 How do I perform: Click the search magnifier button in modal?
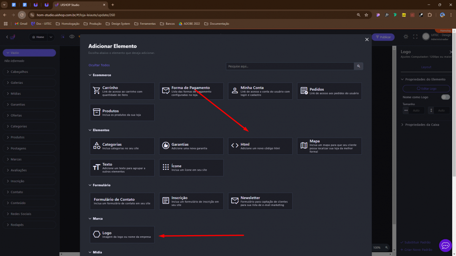pyautogui.click(x=358, y=66)
